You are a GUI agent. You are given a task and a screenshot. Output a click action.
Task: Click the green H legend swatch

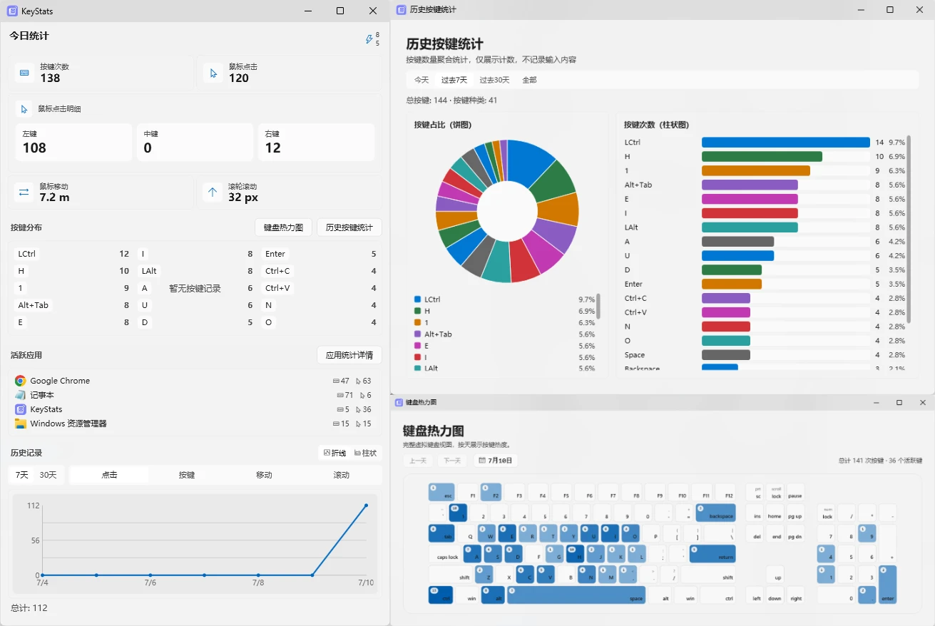(x=418, y=311)
